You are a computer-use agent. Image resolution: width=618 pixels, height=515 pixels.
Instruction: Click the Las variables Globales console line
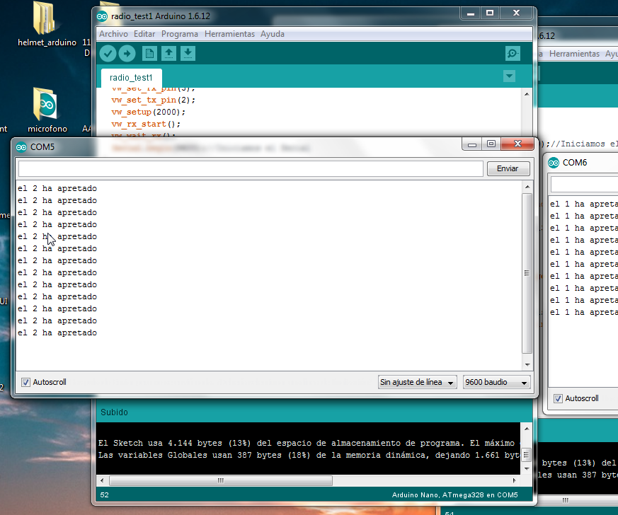pyautogui.click(x=309, y=455)
